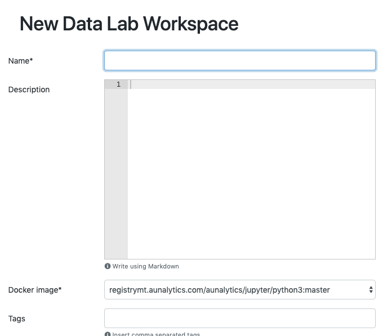383x336 pixels.
Task: Click the info icon beside Insert comma separated tags
Action: [x=108, y=334]
